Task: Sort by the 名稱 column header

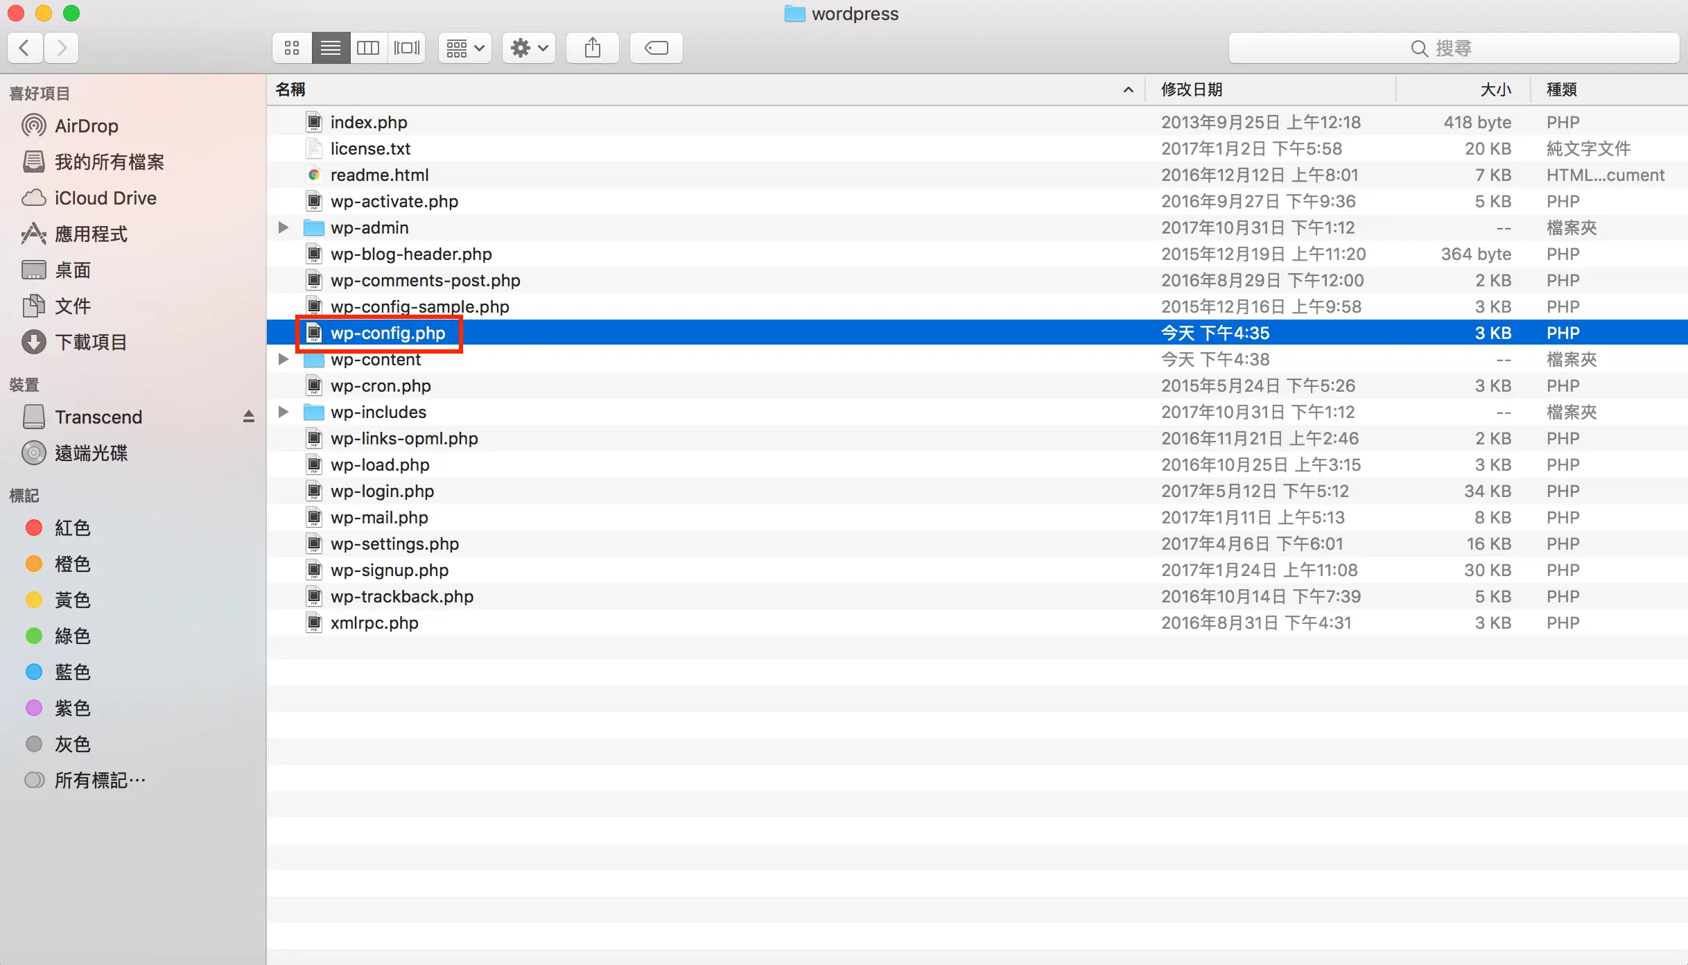Action: tap(706, 89)
